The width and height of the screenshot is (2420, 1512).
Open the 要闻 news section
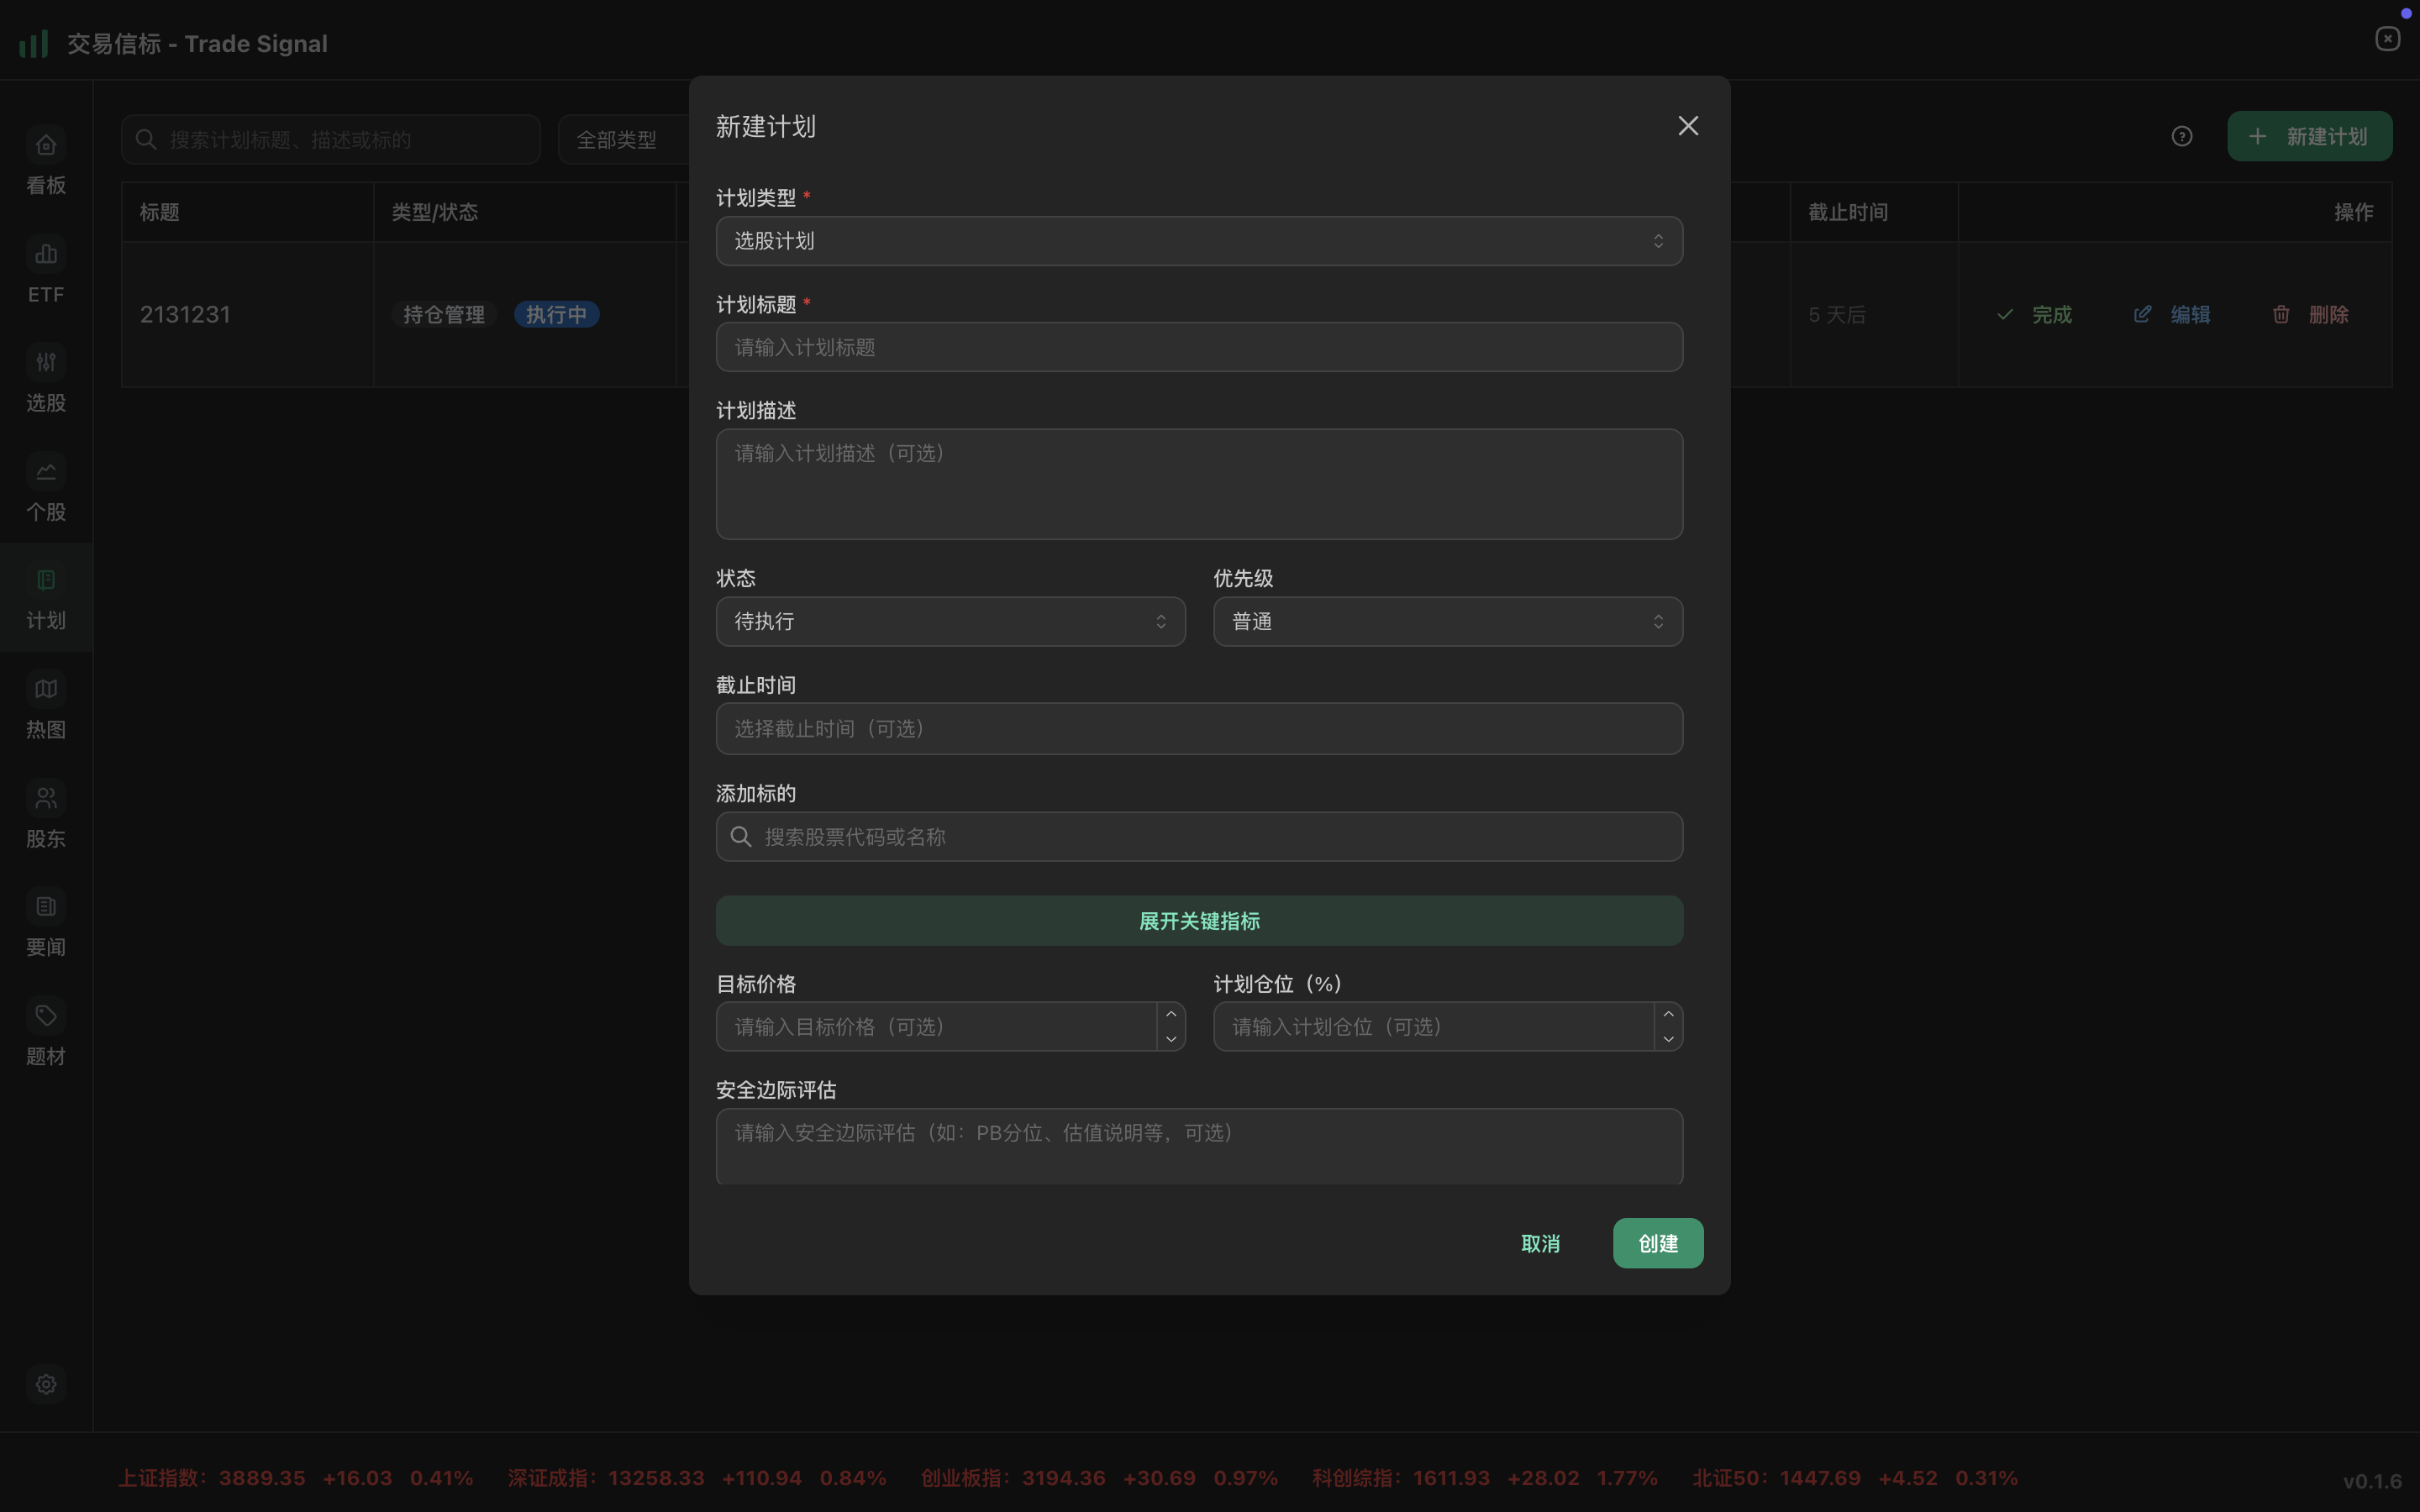45,923
